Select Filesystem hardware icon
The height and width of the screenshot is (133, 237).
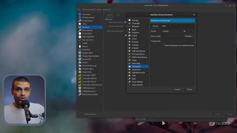click(x=130, y=66)
